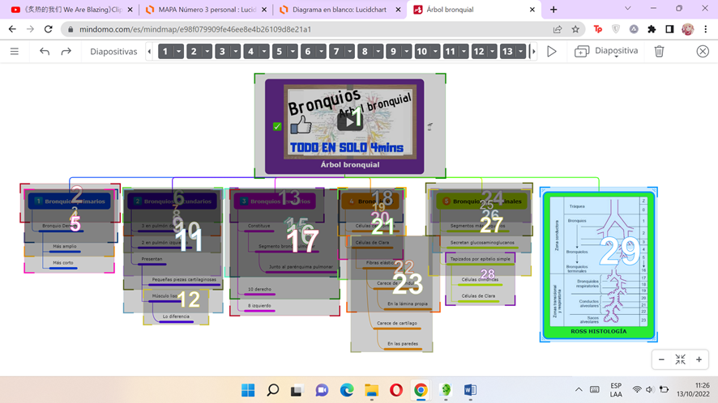
Task: Select the Lo diferencia subtopic
Action: (176, 317)
